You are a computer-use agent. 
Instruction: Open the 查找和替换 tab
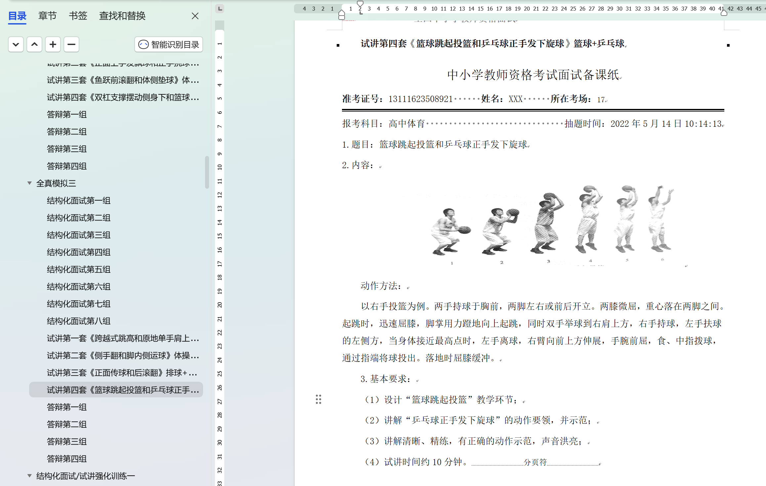tap(122, 16)
